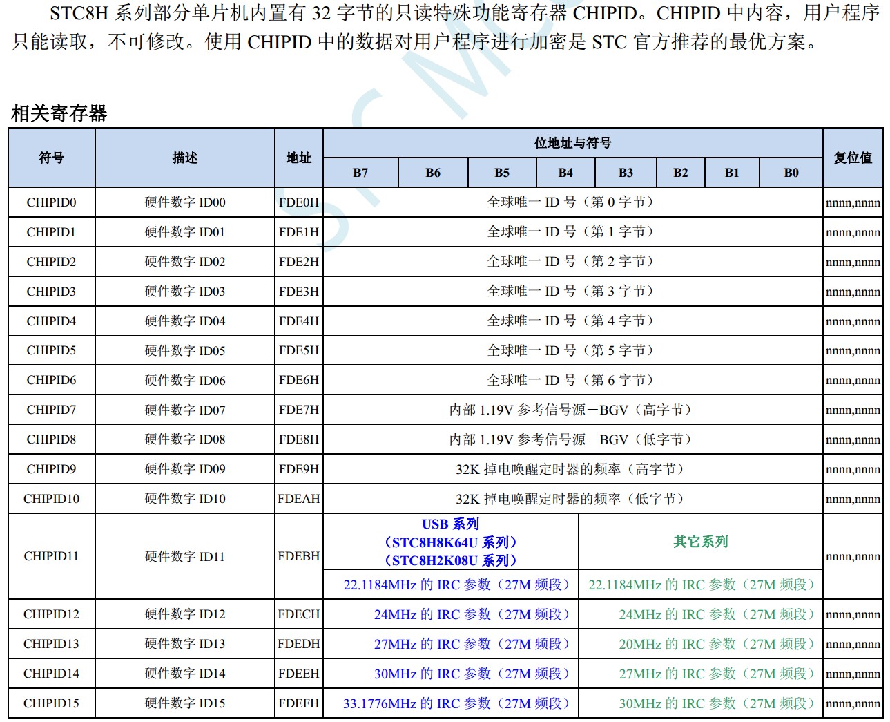The width and height of the screenshot is (890, 722).
Task: Click the CHIPID2 symbol cell
Action: (x=52, y=262)
